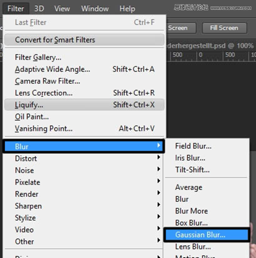Select Oil Paint filter
This screenshot has width=256, height=258.
click(84, 117)
